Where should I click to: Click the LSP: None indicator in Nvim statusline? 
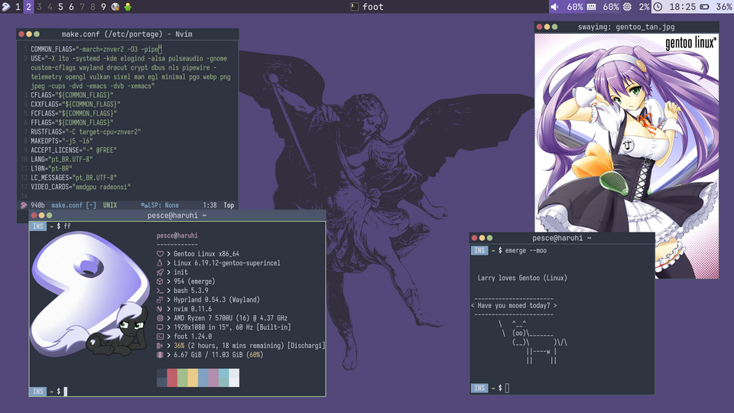pyautogui.click(x=160, y=205)
